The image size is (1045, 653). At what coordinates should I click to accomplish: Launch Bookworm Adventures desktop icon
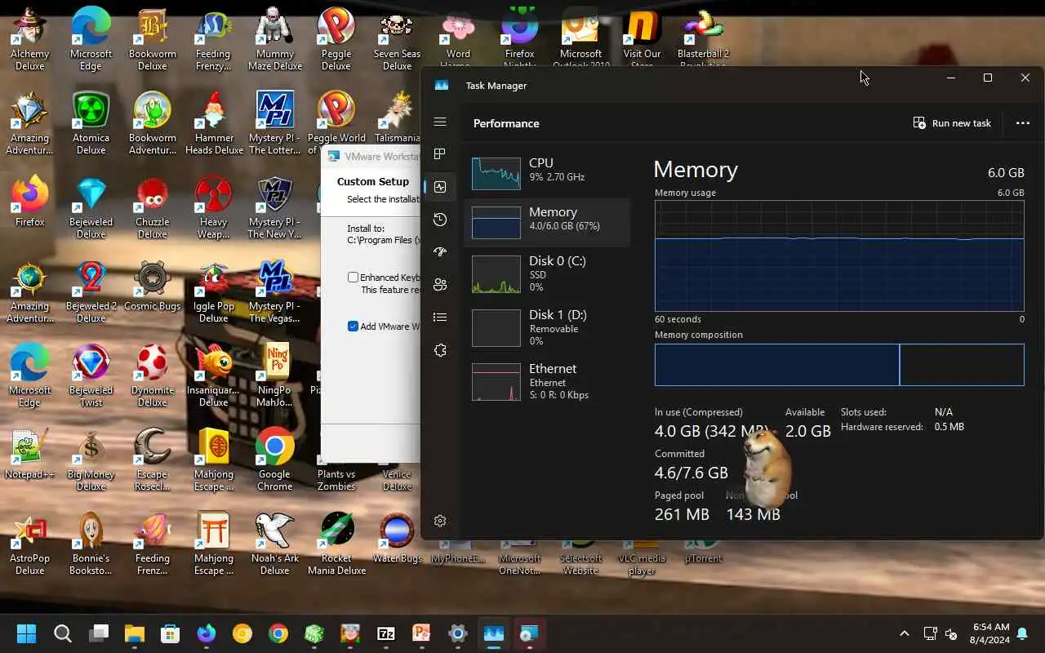click(152, 124)
